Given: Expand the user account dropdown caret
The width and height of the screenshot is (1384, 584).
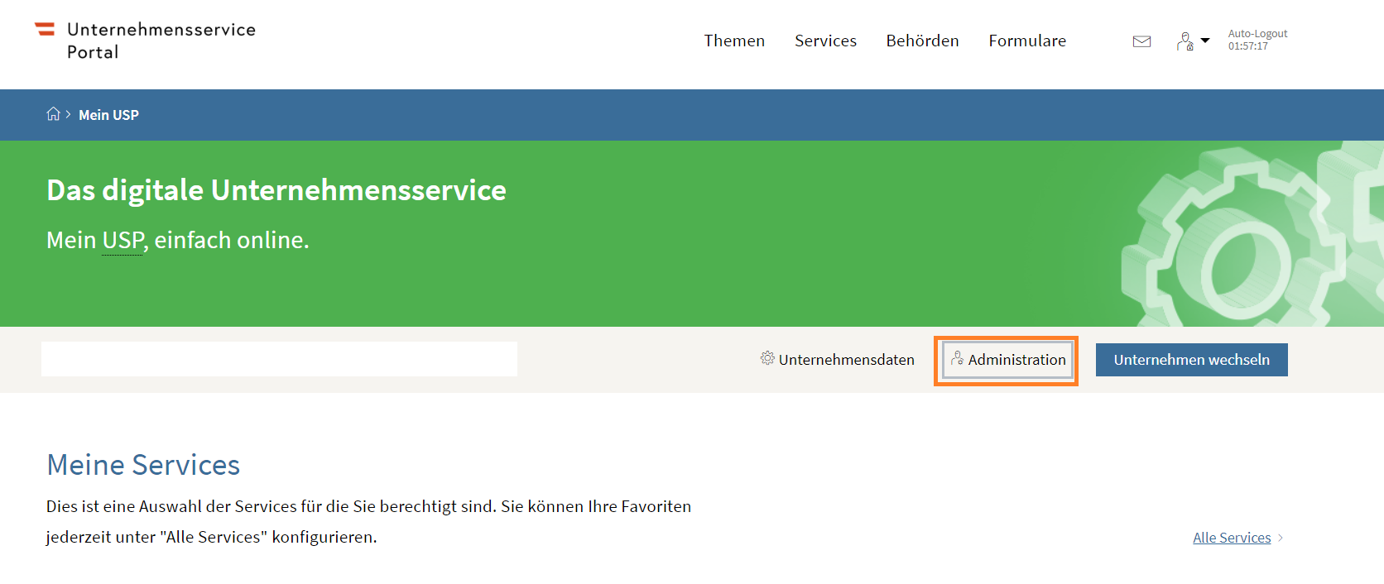Looking at the screenshot, I should coord(1205,41).
